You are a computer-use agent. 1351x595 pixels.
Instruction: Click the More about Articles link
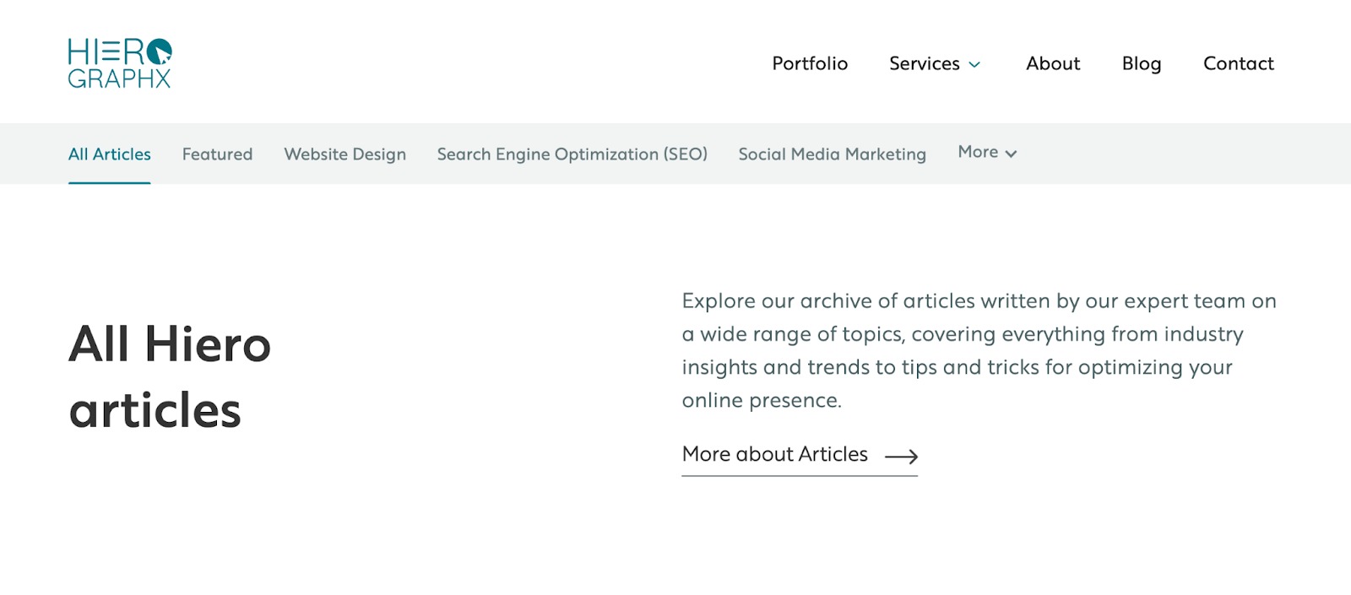[x=773, y=454]
